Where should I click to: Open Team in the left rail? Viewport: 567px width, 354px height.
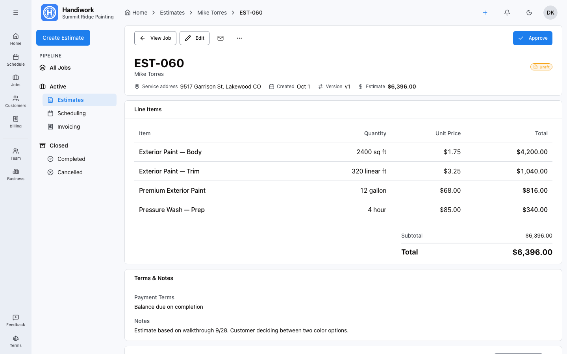16,154
